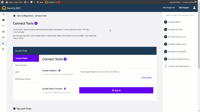This screenshot has height=112, width=200.
Task: Toggle the Activate Open Graph task check
Action: click(165, 37)
